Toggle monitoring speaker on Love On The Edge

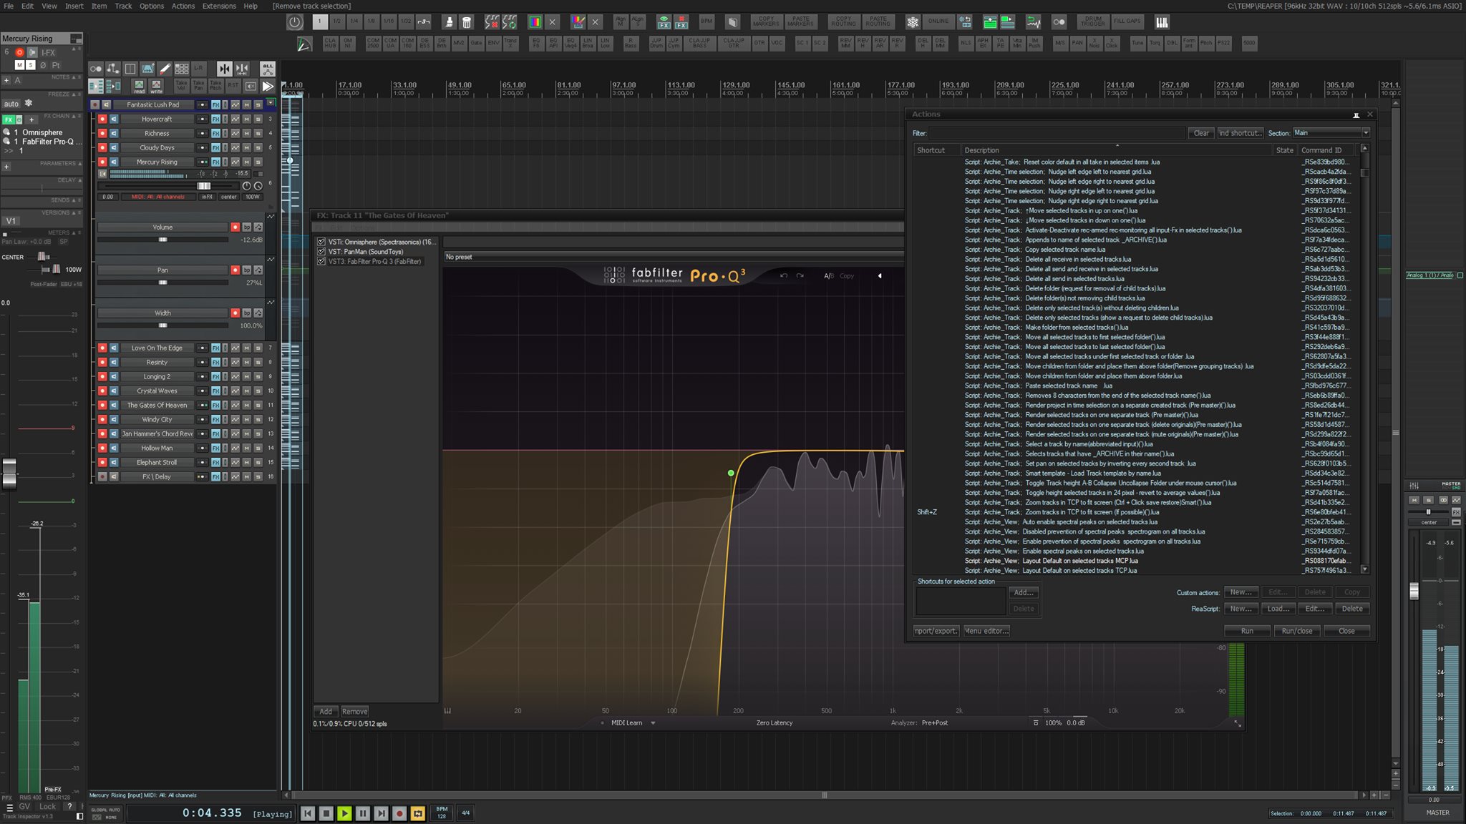click(x=114, y=348)
